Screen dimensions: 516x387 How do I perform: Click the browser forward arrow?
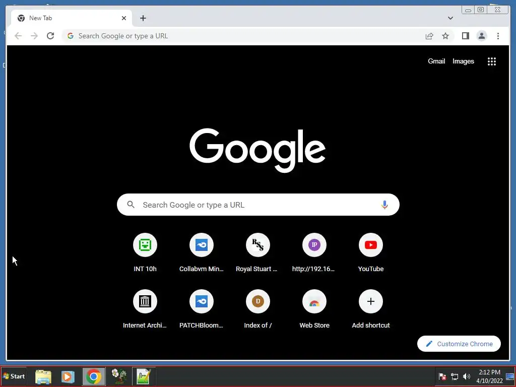pos(34,36)
